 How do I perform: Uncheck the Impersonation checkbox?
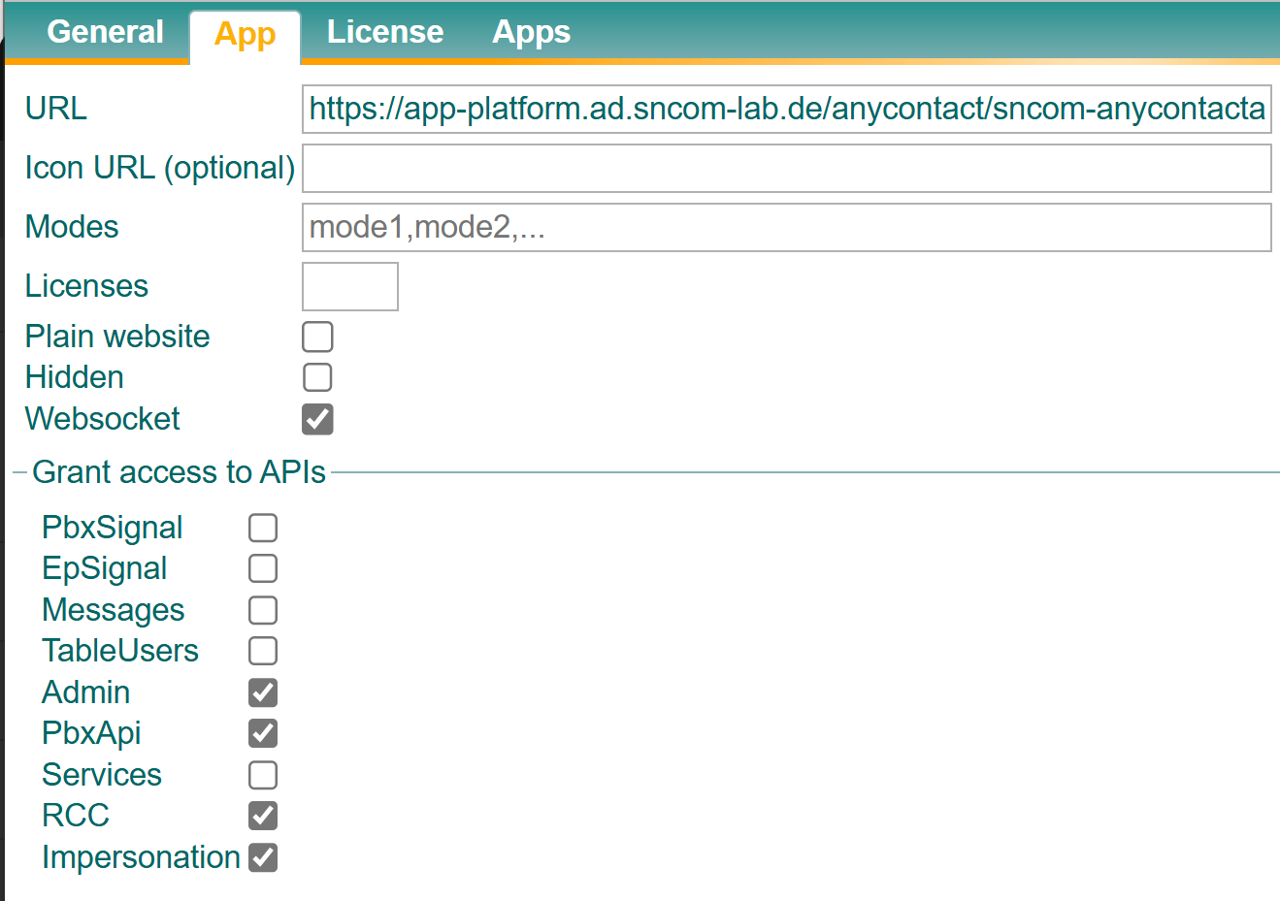tap(263, 857)
